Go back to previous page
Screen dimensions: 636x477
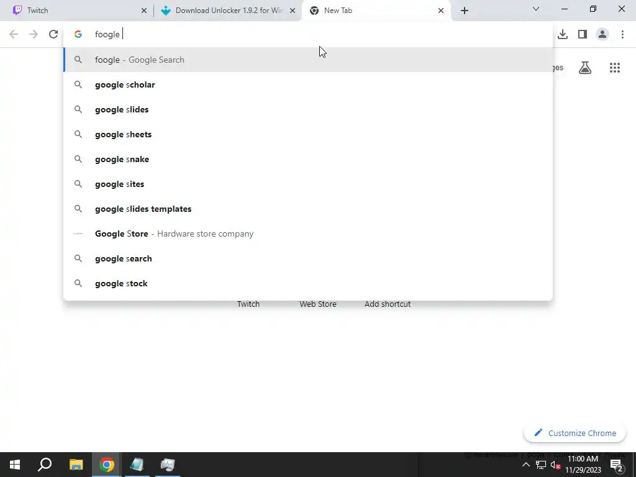tap(14, 34)
